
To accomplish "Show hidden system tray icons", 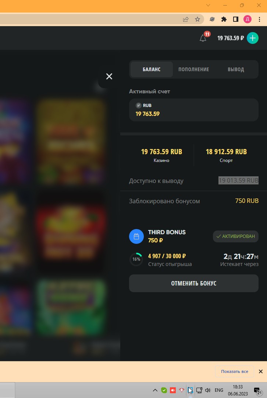I will click(155, 390).
